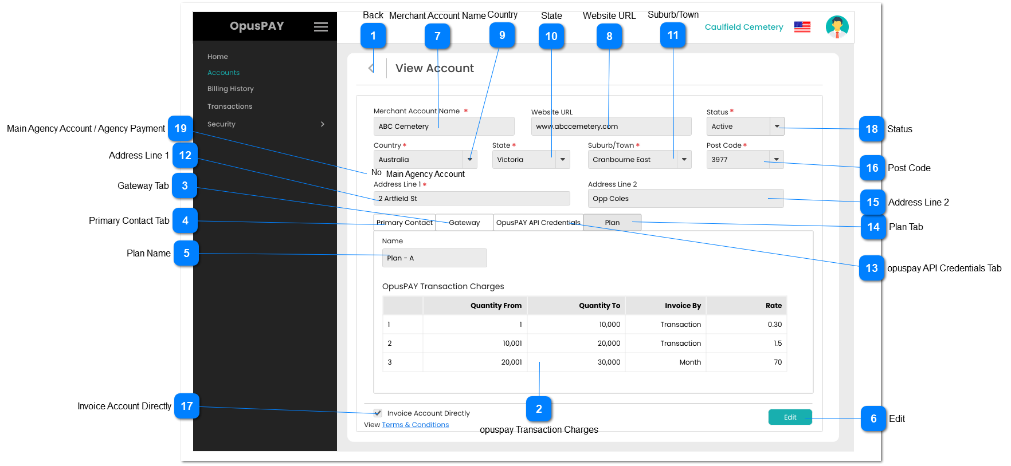Select the Plan tab

612,223
